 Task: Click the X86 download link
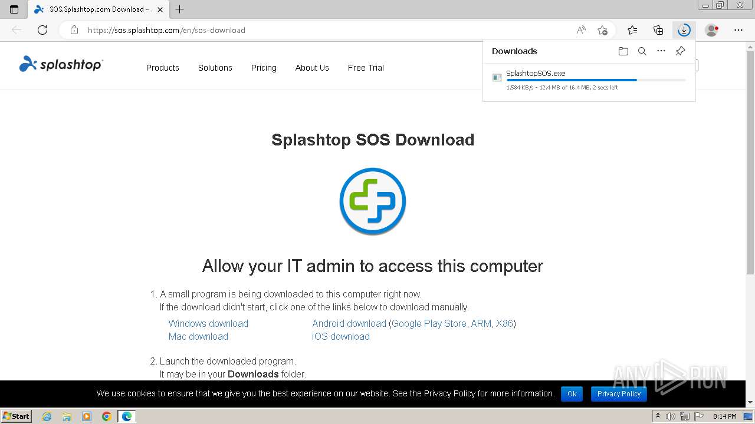pos(504,323)
